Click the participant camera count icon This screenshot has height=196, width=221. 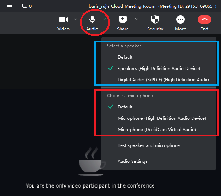pos(10,6)
